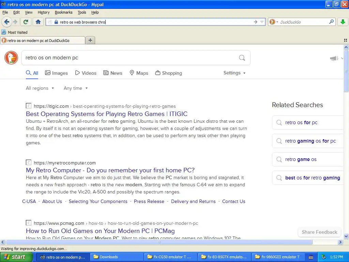Search related 'best os for retro gaming'

(308, 178)
